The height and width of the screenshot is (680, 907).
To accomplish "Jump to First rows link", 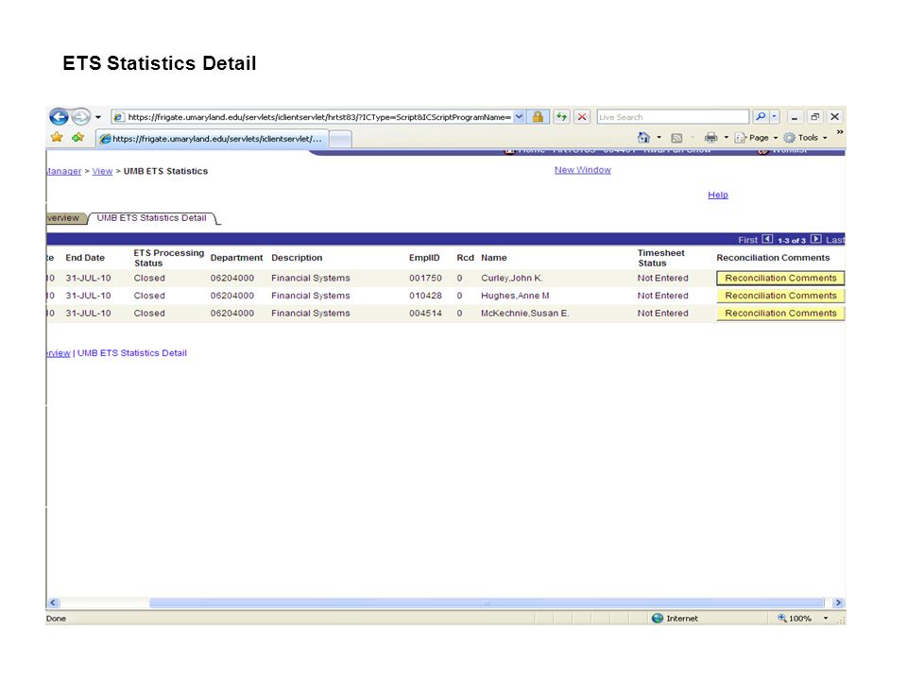I will pos(747,240).
